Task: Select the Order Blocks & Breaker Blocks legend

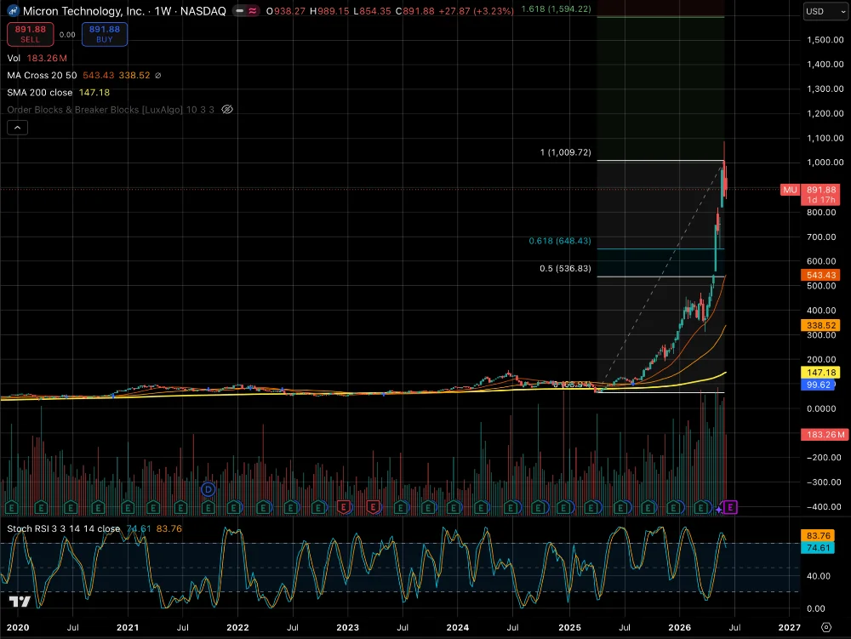Action: 110,110
